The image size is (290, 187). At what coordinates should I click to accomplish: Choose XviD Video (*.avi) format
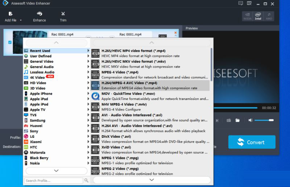point(150,150)
